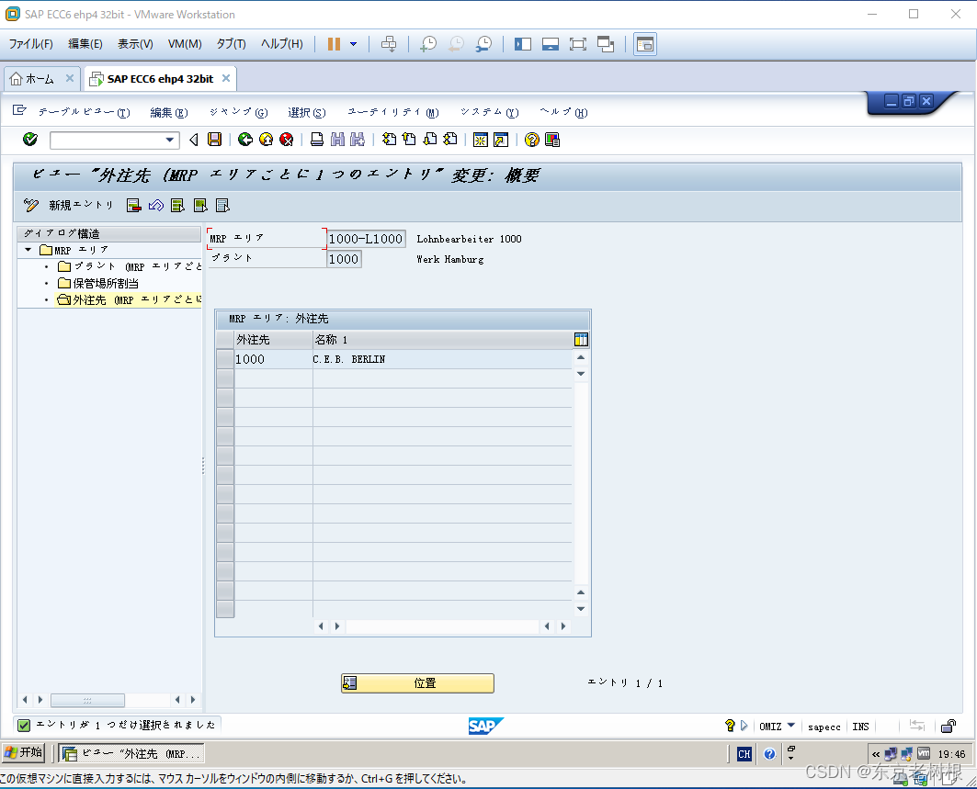977x789 pixels.
Task: Click the Select All icon
Action: pos(178,205)
